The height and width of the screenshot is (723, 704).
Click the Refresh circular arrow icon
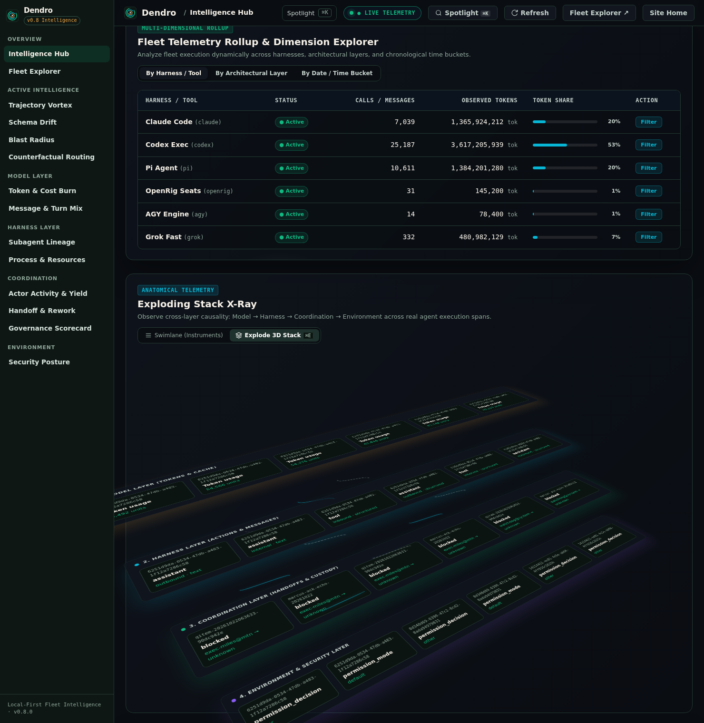click(x=515, y=13)
